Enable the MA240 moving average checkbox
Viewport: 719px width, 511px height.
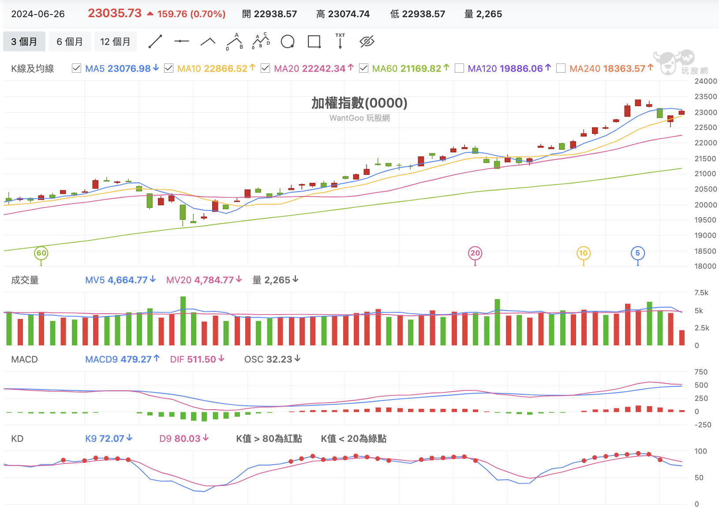pos(561,68)
